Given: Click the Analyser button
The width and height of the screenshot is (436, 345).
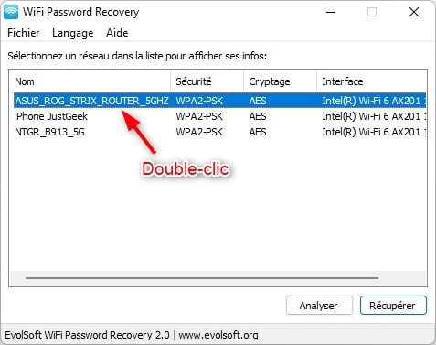Looking at the screenshot, I should click(x=319, y=306).
